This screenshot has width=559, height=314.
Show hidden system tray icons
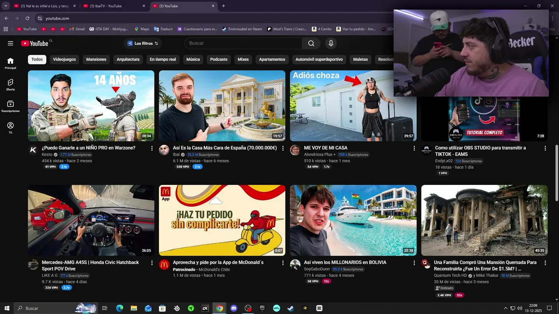(x=506, y=308)
